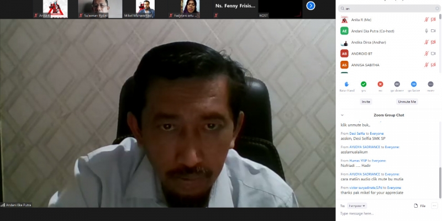This screenshot has height=221, width=442.
Task: Open the 'more' reactions icon
Action: (x=430, y=84)
